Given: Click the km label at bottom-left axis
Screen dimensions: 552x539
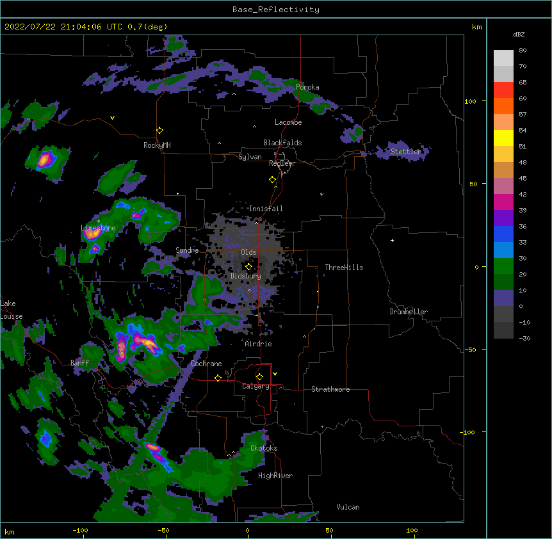Looking at the screenshot, I should point(10,532).
